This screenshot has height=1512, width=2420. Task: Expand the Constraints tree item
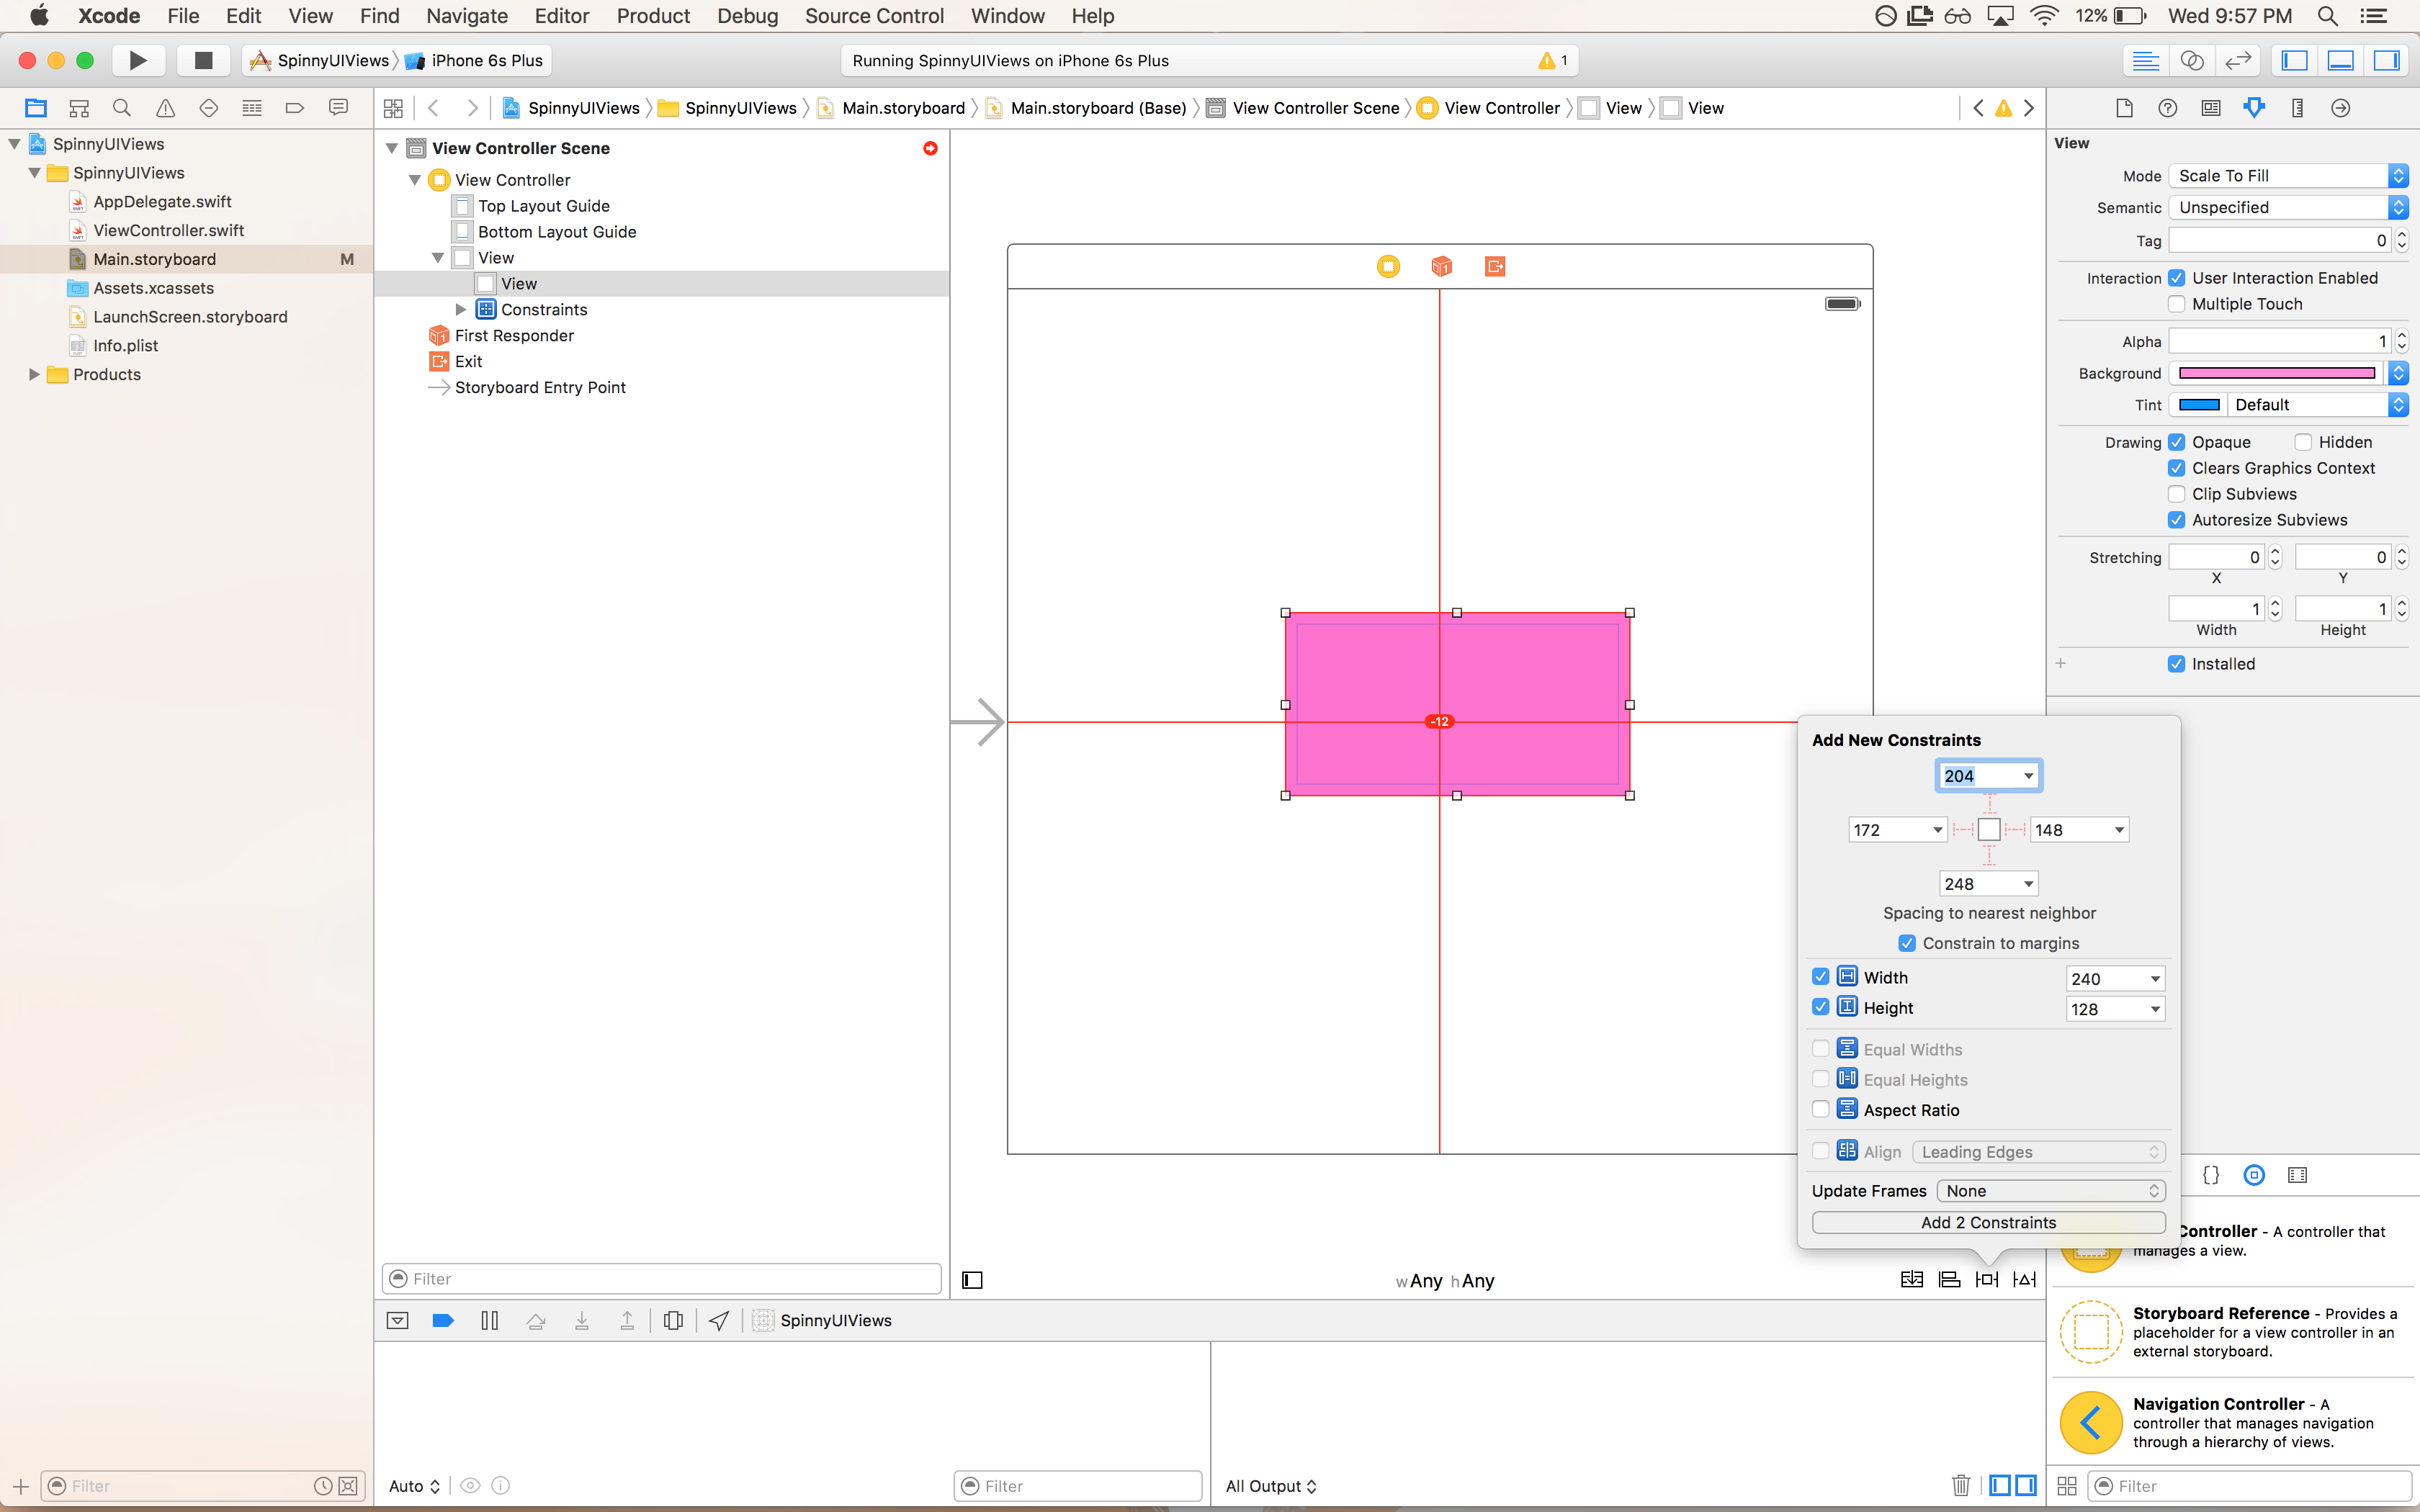coord(461,310)
